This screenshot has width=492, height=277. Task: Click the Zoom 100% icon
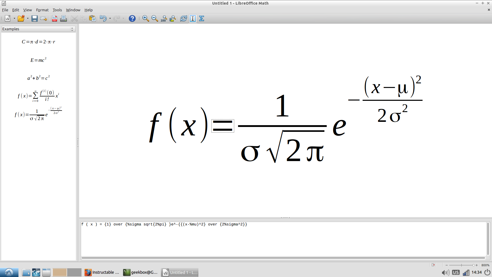coord(163,18)
